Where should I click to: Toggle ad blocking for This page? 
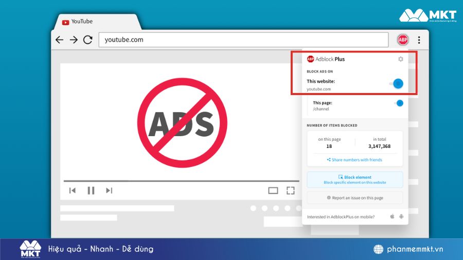[399, 103]
